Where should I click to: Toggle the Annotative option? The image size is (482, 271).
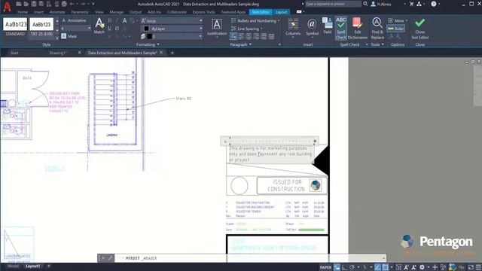click(74, 20)
